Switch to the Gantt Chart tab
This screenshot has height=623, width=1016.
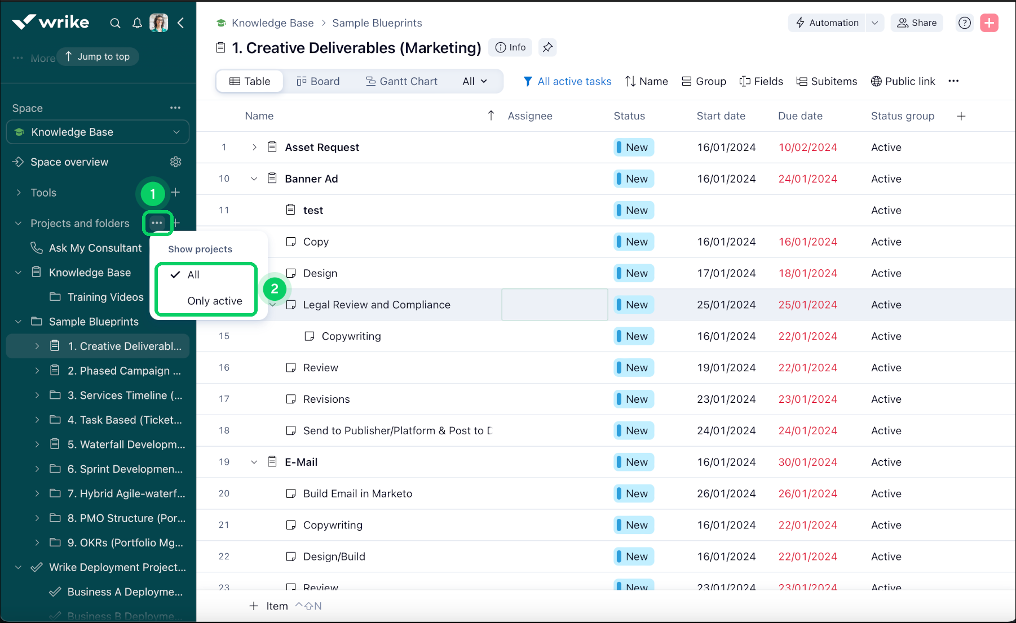(401, 81)
